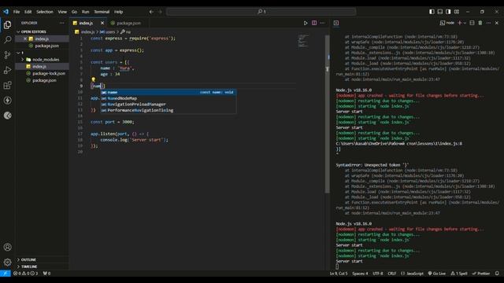This screenshot has width=504, height=283.
Task: Open the Selection menu
Action: [45, 12]
